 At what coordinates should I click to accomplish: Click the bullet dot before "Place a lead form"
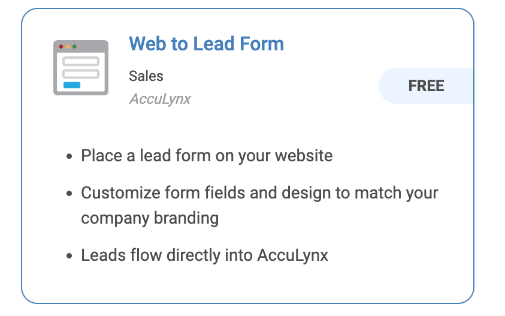pos(69,157)
